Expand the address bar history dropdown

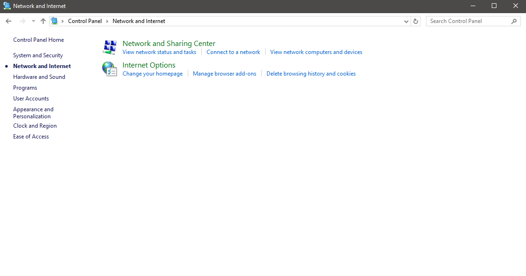[x=406, y=21]
